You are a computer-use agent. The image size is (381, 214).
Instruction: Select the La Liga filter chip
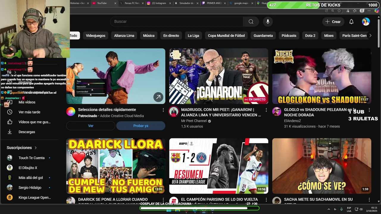pos(193,36)
